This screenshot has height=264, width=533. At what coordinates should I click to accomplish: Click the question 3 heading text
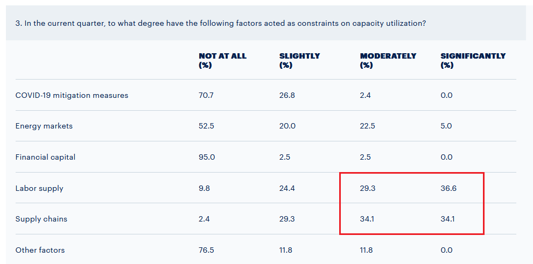point(221,24)
